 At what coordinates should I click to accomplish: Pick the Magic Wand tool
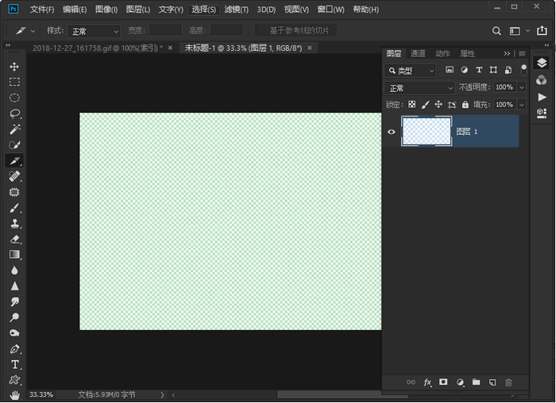pyautogui.click(x=14, y=129)
